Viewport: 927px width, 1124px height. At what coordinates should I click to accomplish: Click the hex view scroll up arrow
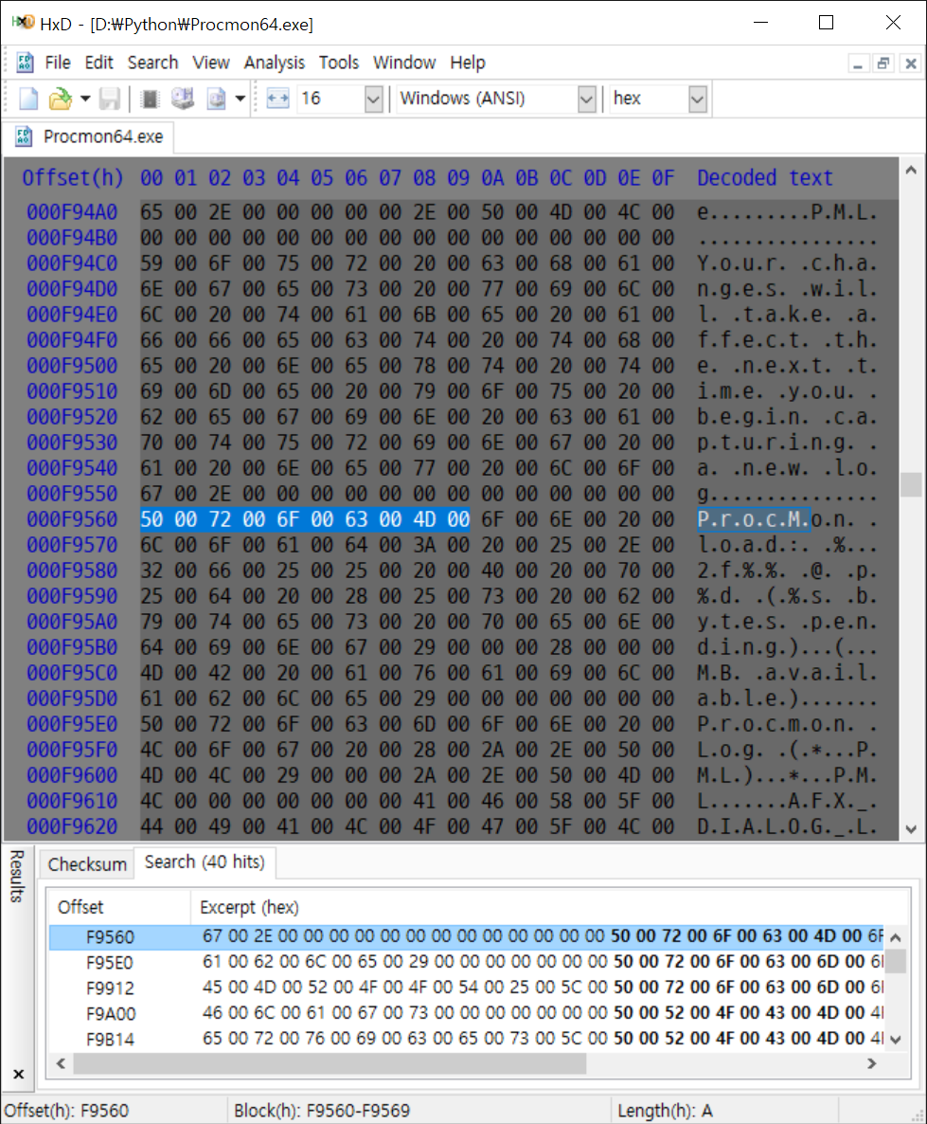(911, 171)
